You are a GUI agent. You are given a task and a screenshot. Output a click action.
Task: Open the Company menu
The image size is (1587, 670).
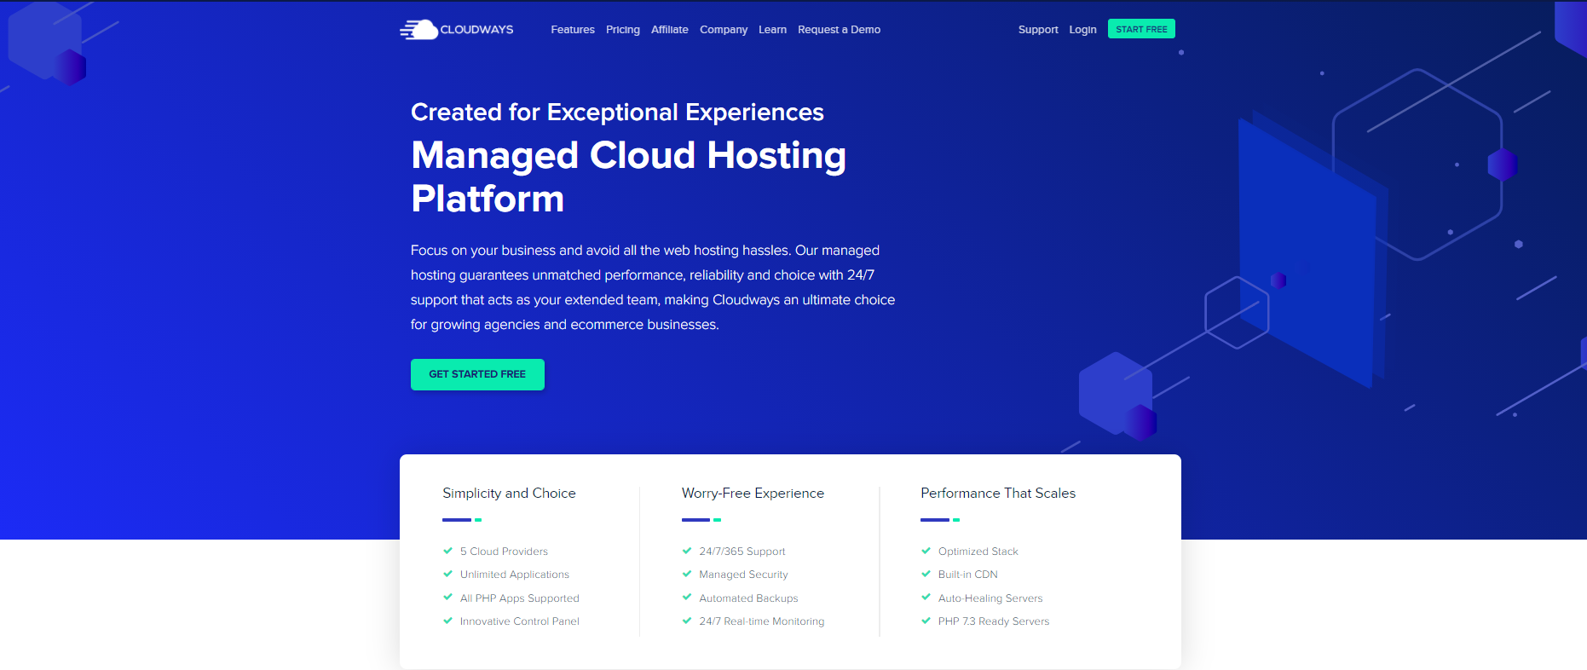[x=724, y=30]
